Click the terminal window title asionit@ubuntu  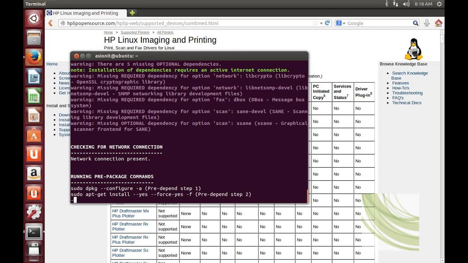116,56
